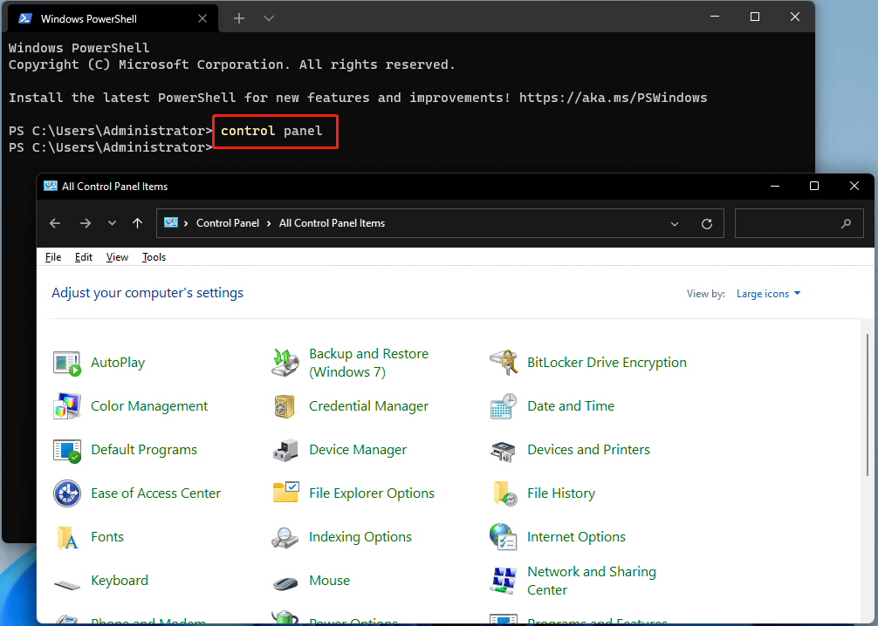Open the Backup and Restore icon
The width and height of the screenshot is (878, 626).
pos(285,363)
